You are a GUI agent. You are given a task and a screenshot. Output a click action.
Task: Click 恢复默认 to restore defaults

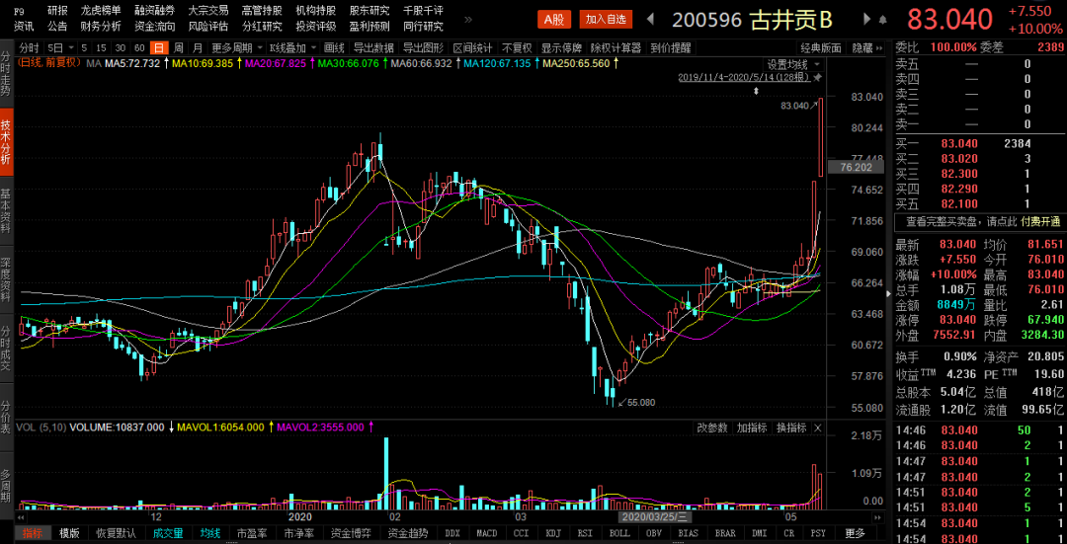pos(116,533)
